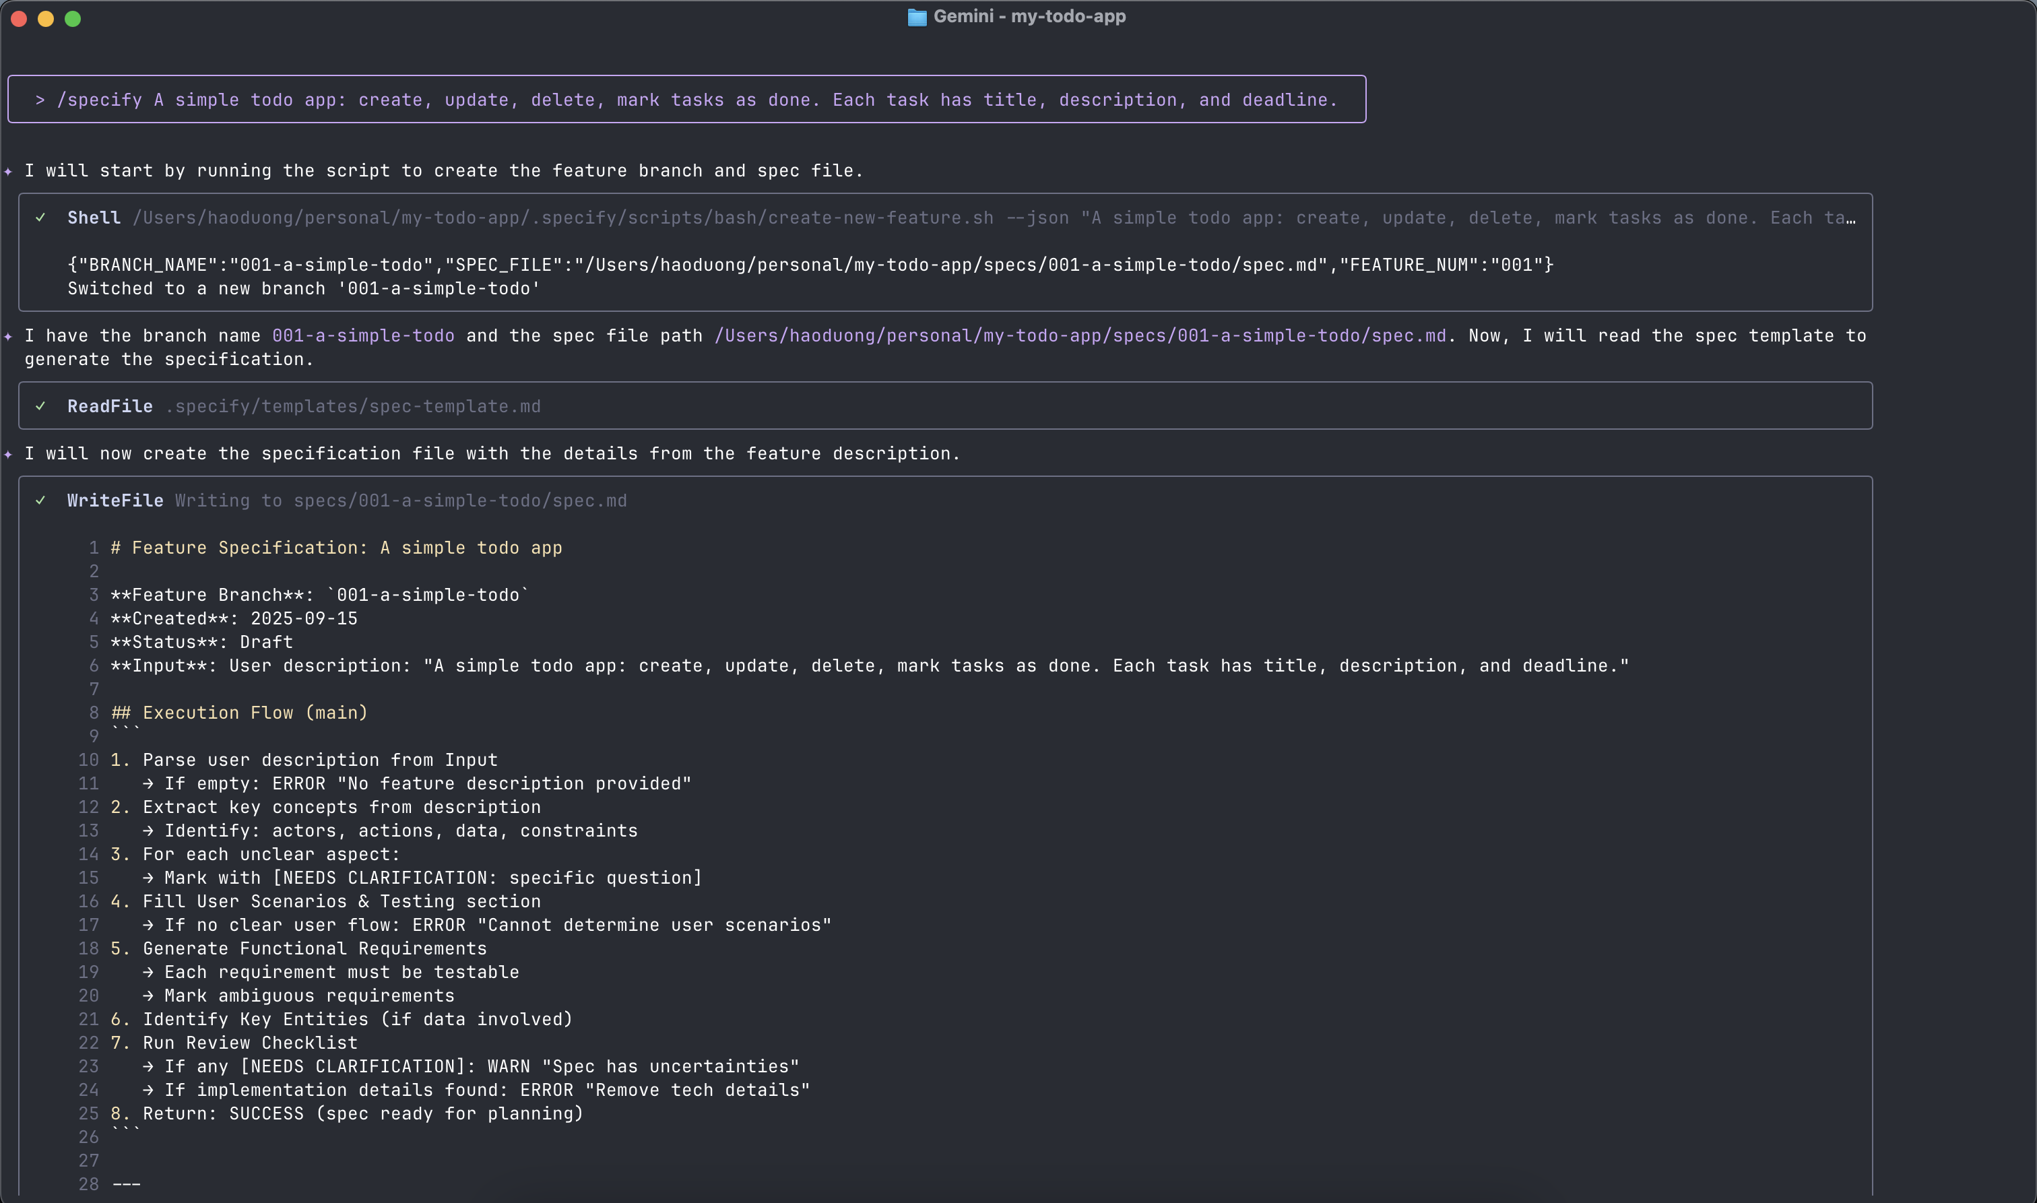
Task: Click the checkmark next to Shell command
Action: (40, 218)
